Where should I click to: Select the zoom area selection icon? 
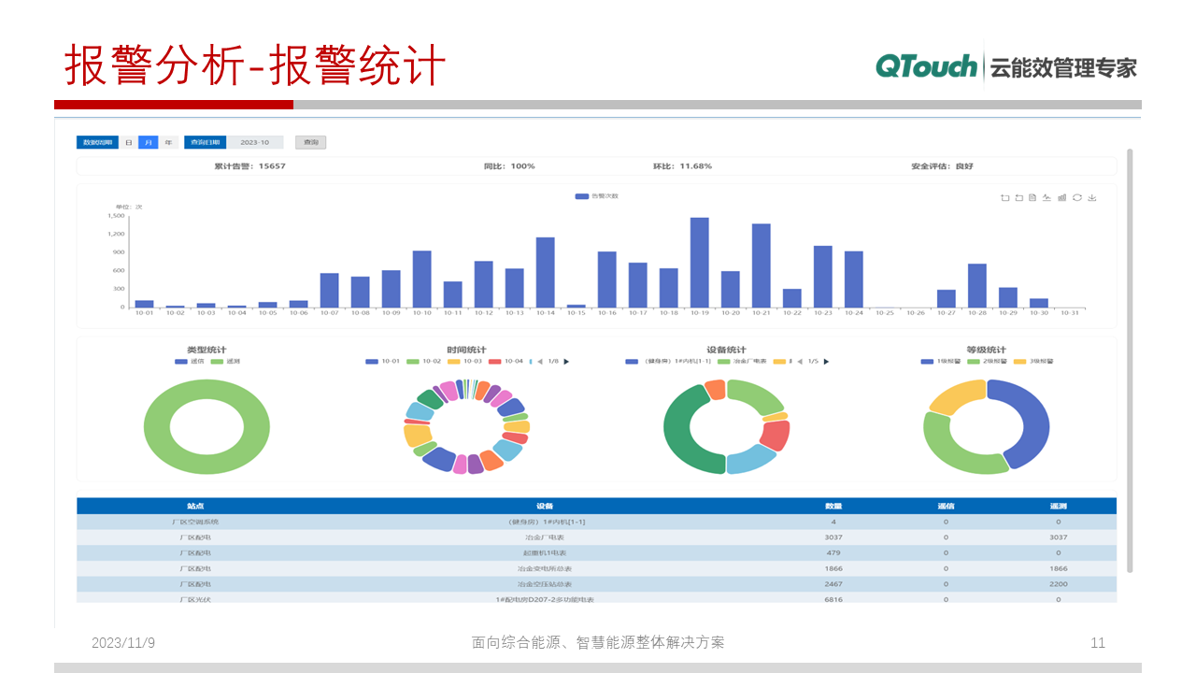(x=1005, y=197)
